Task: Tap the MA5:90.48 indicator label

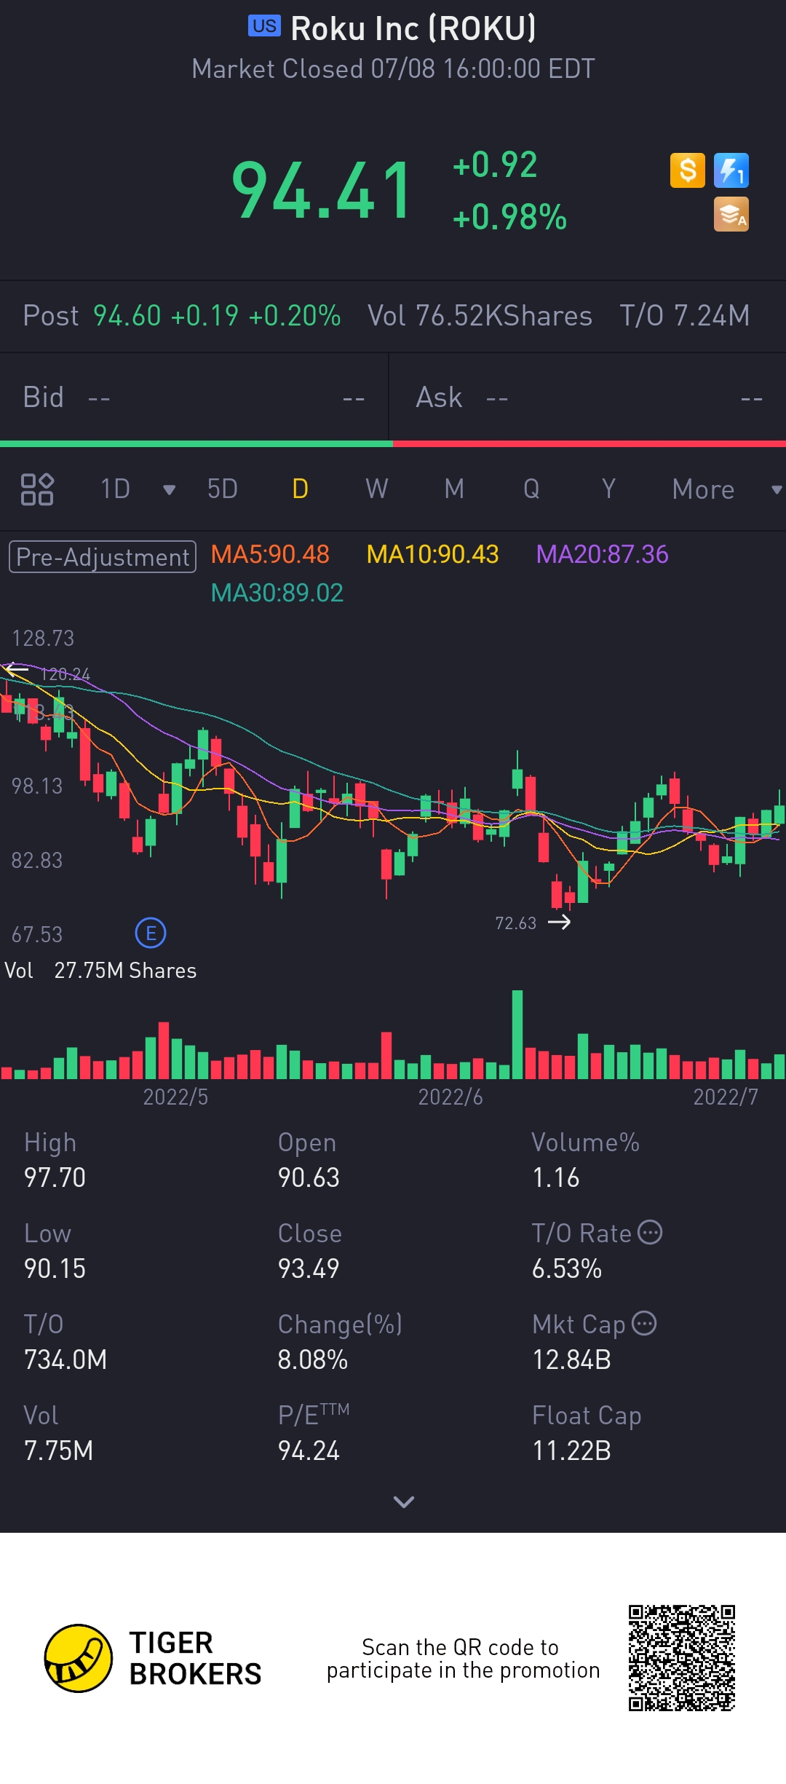Action: (x=270, y=555)
